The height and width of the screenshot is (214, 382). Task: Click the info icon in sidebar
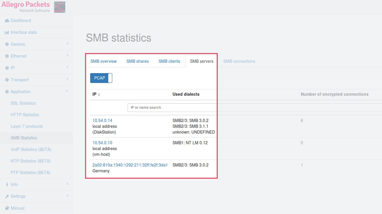7,185
